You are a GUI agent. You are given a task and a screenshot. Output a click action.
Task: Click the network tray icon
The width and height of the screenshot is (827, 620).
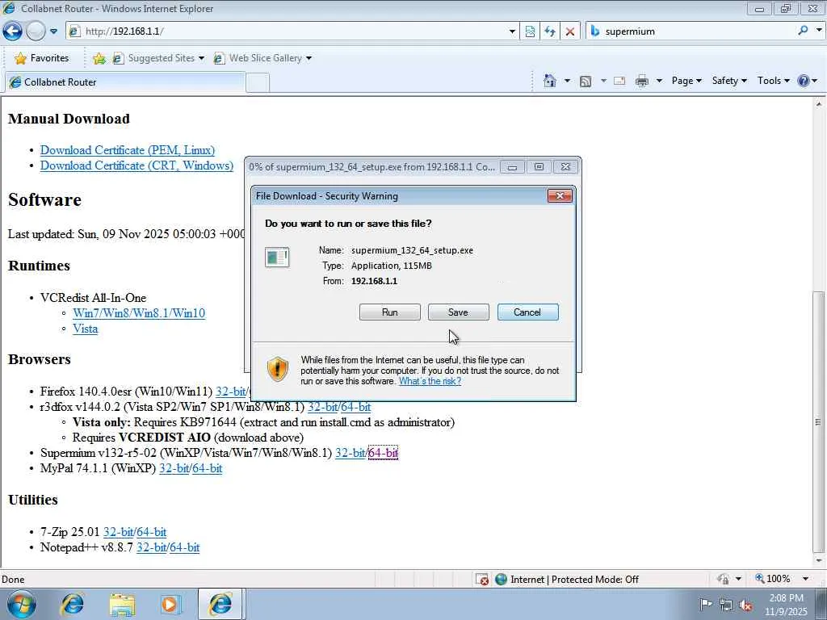(726, 605)
